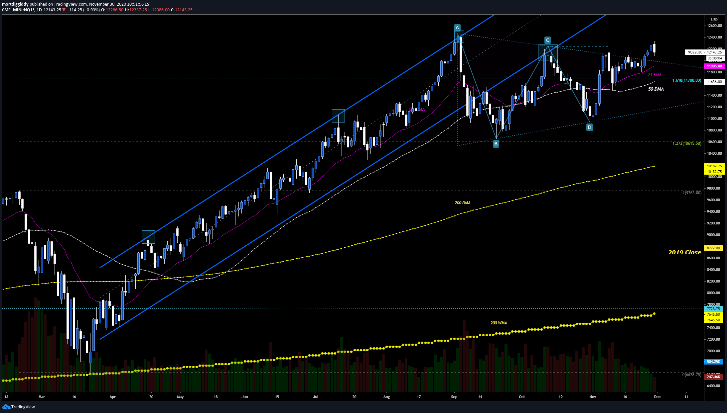
Task: Click the 0(6628.75) Fibonacci level label
Action: 692,375
